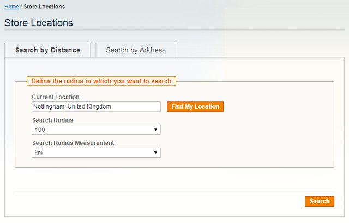Image resolution: width=349 pixels, height=223 pixels.
Task: Click the orange 'Define the radius' legend
Action: click(101, 81)
